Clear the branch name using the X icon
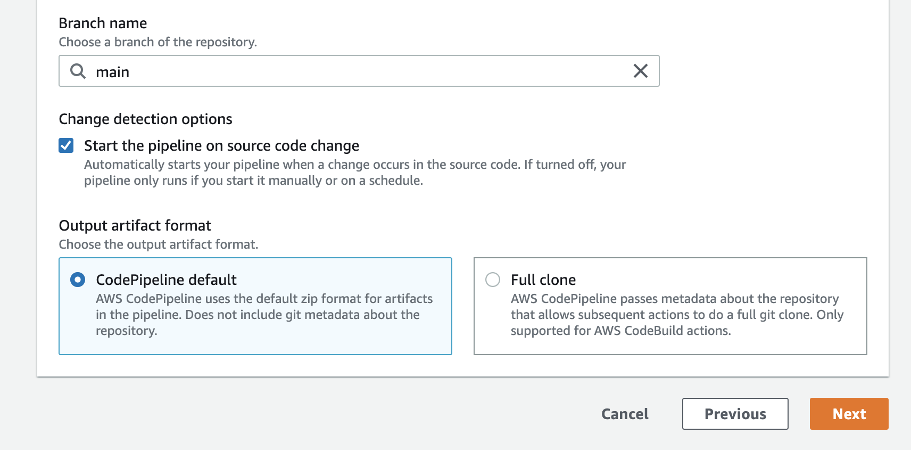Screen dimensions: 911x450 point(641,71)
